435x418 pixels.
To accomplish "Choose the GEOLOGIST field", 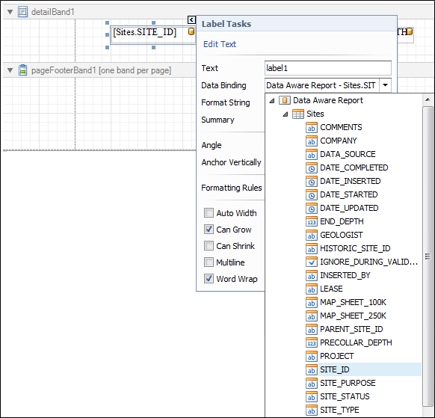I will point(341,235).
